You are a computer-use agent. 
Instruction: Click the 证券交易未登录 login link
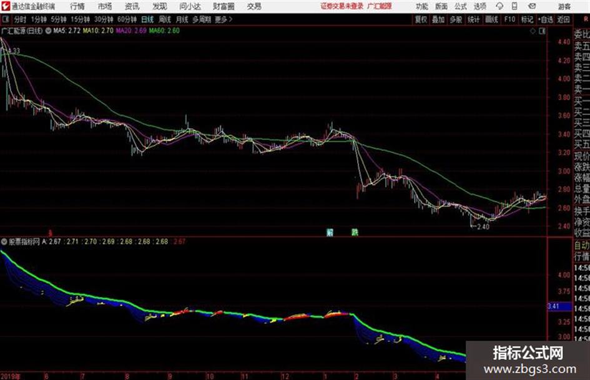342,6
